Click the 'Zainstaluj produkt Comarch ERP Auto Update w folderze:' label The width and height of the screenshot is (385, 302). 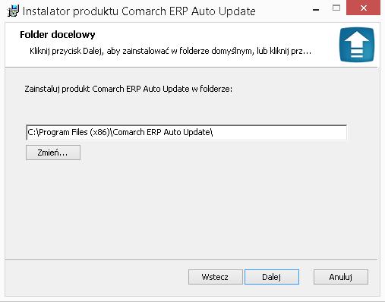point(128,89)
